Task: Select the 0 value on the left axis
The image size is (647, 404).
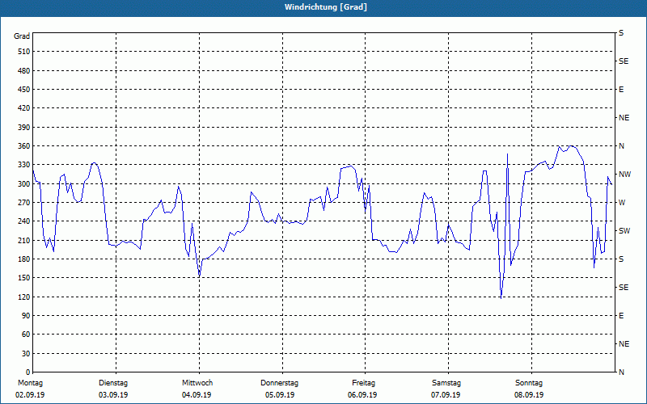Action: tap(27, 372)
